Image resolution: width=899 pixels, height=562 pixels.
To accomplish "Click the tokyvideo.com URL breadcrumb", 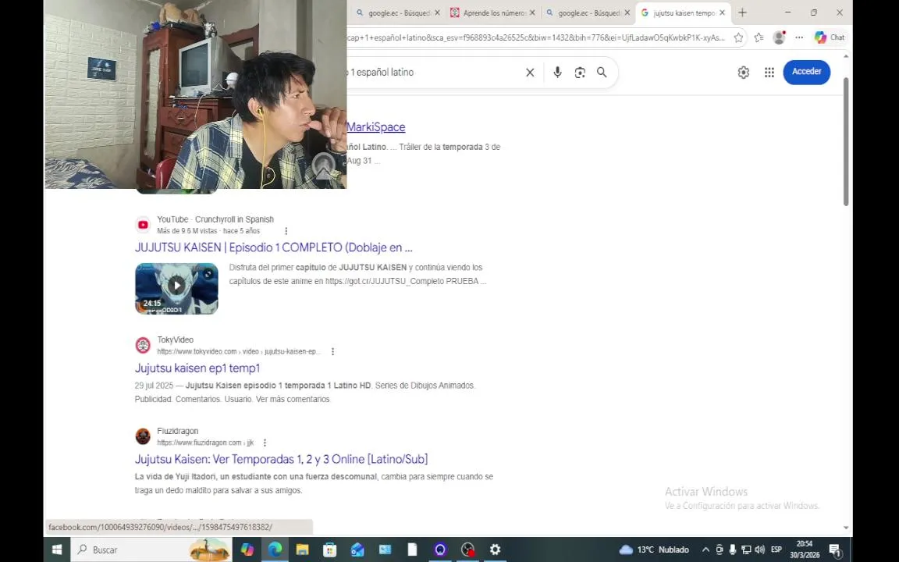I will pos(239,351).
